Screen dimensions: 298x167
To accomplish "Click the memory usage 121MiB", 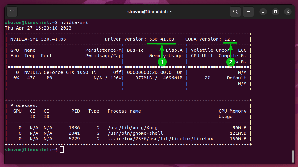I will point(238,133).
